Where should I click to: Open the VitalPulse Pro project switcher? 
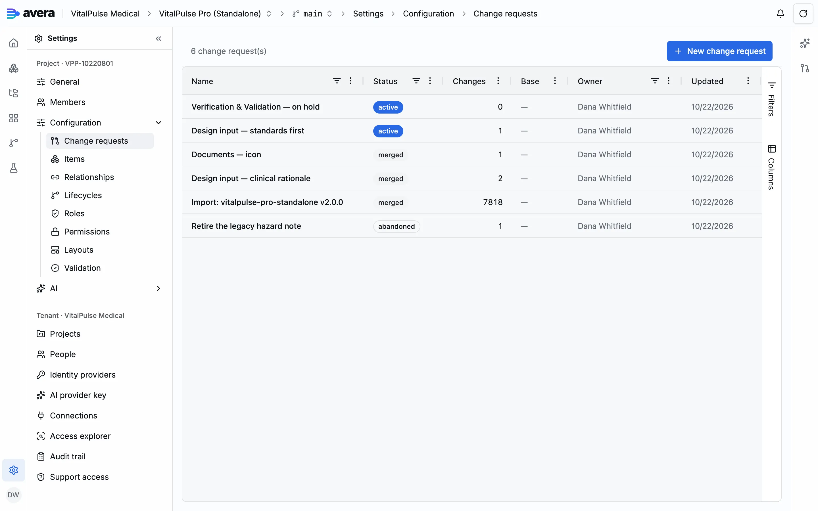[x=269, y=14]
